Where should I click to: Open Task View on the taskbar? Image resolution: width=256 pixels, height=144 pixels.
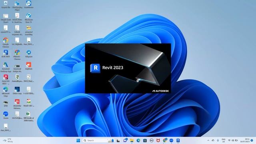118,140
